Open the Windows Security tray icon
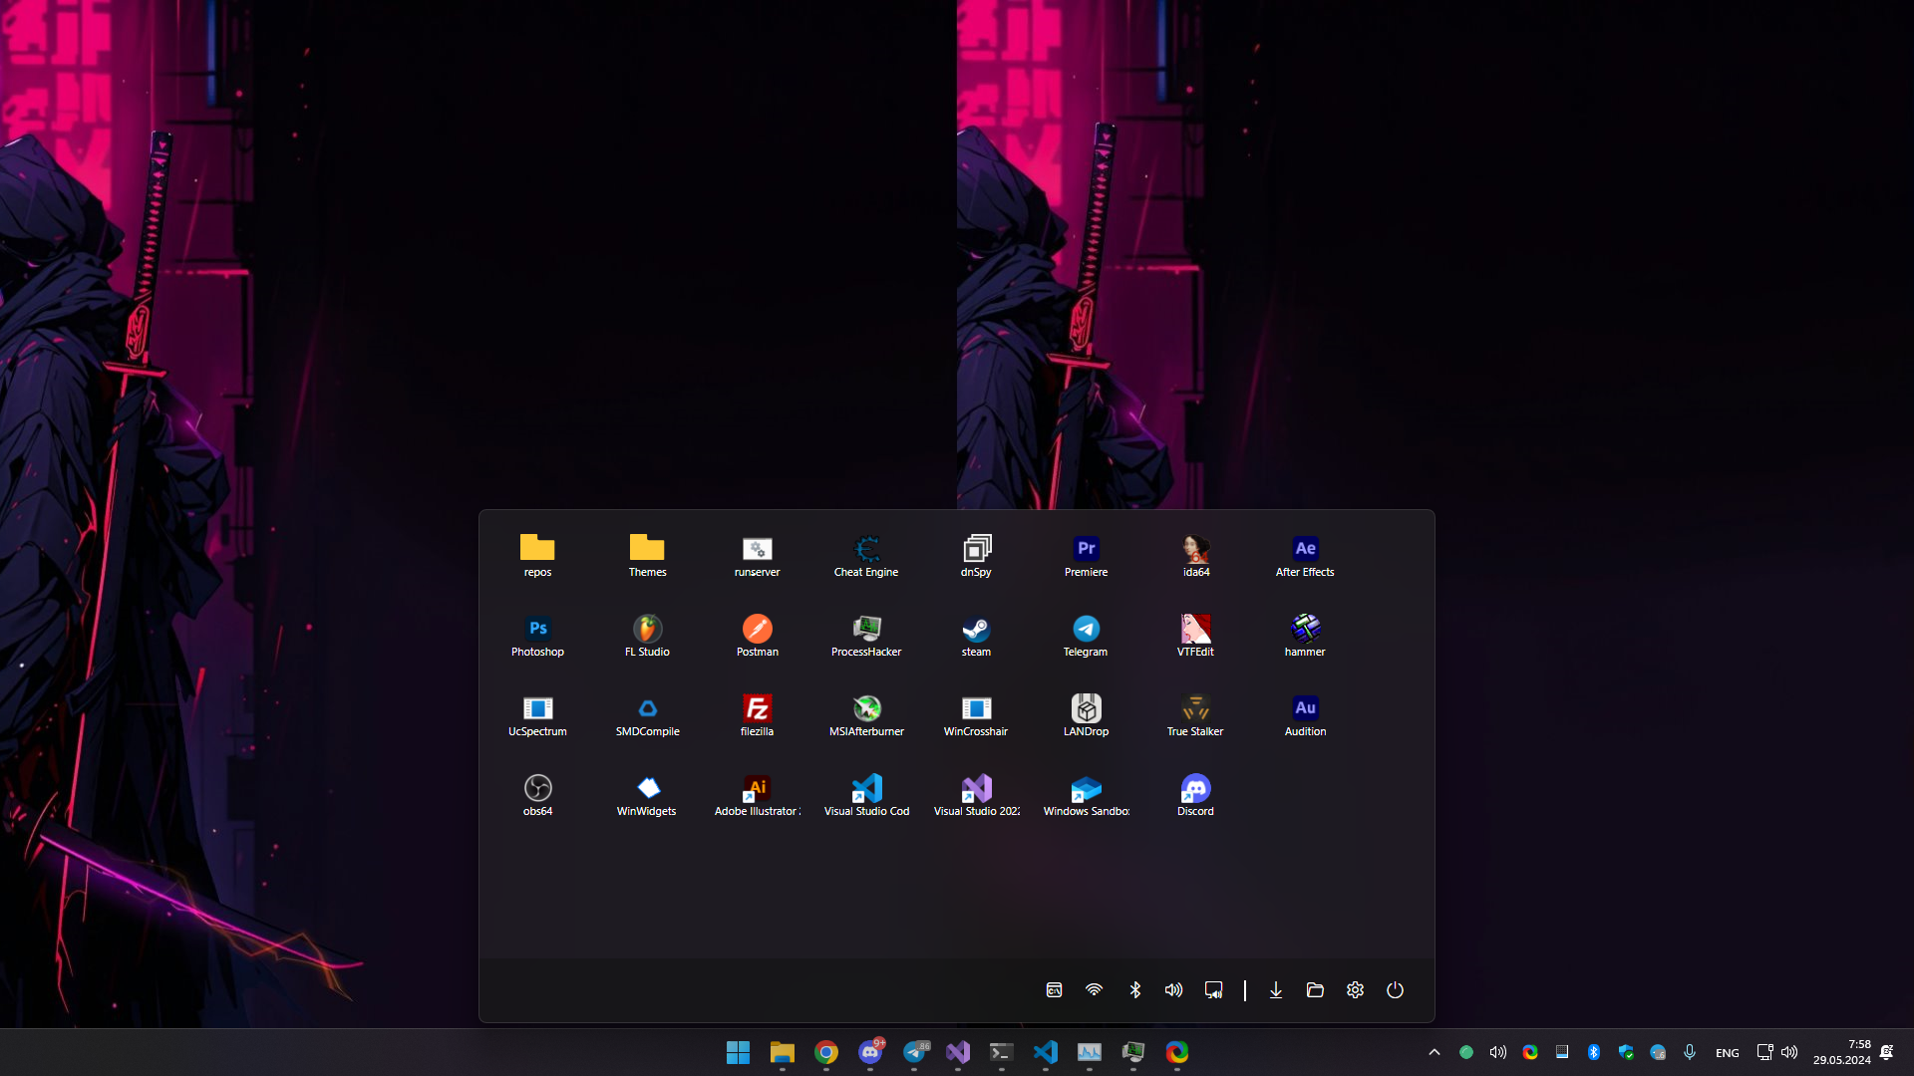Image resolution: width=1914 pixels, height=1076 pixels. tap(1626, 1052)
